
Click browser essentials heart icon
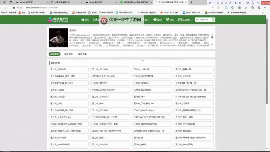(x=259, y=8)
